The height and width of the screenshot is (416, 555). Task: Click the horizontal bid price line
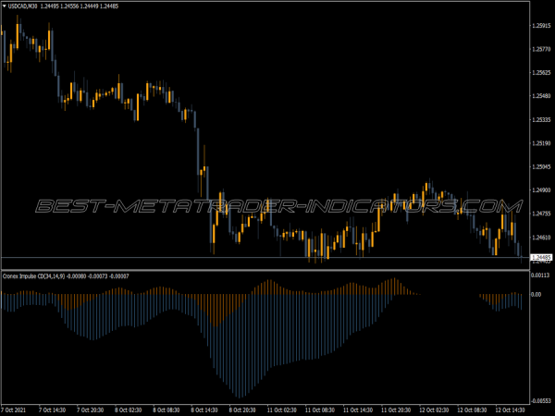265,257
